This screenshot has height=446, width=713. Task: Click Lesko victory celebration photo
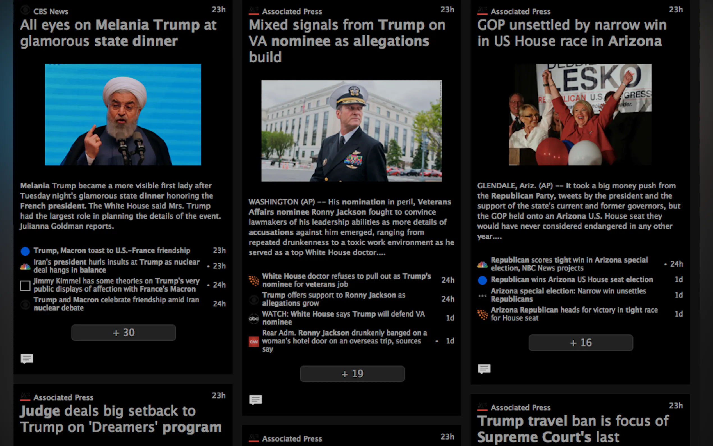click(580, 115)
